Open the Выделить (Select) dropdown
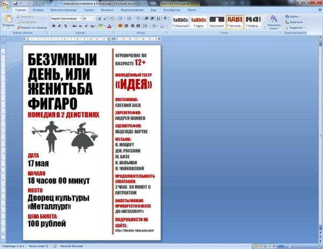This screenshot has height=249, width=323. pyautogui.click(x=295, y=27)
